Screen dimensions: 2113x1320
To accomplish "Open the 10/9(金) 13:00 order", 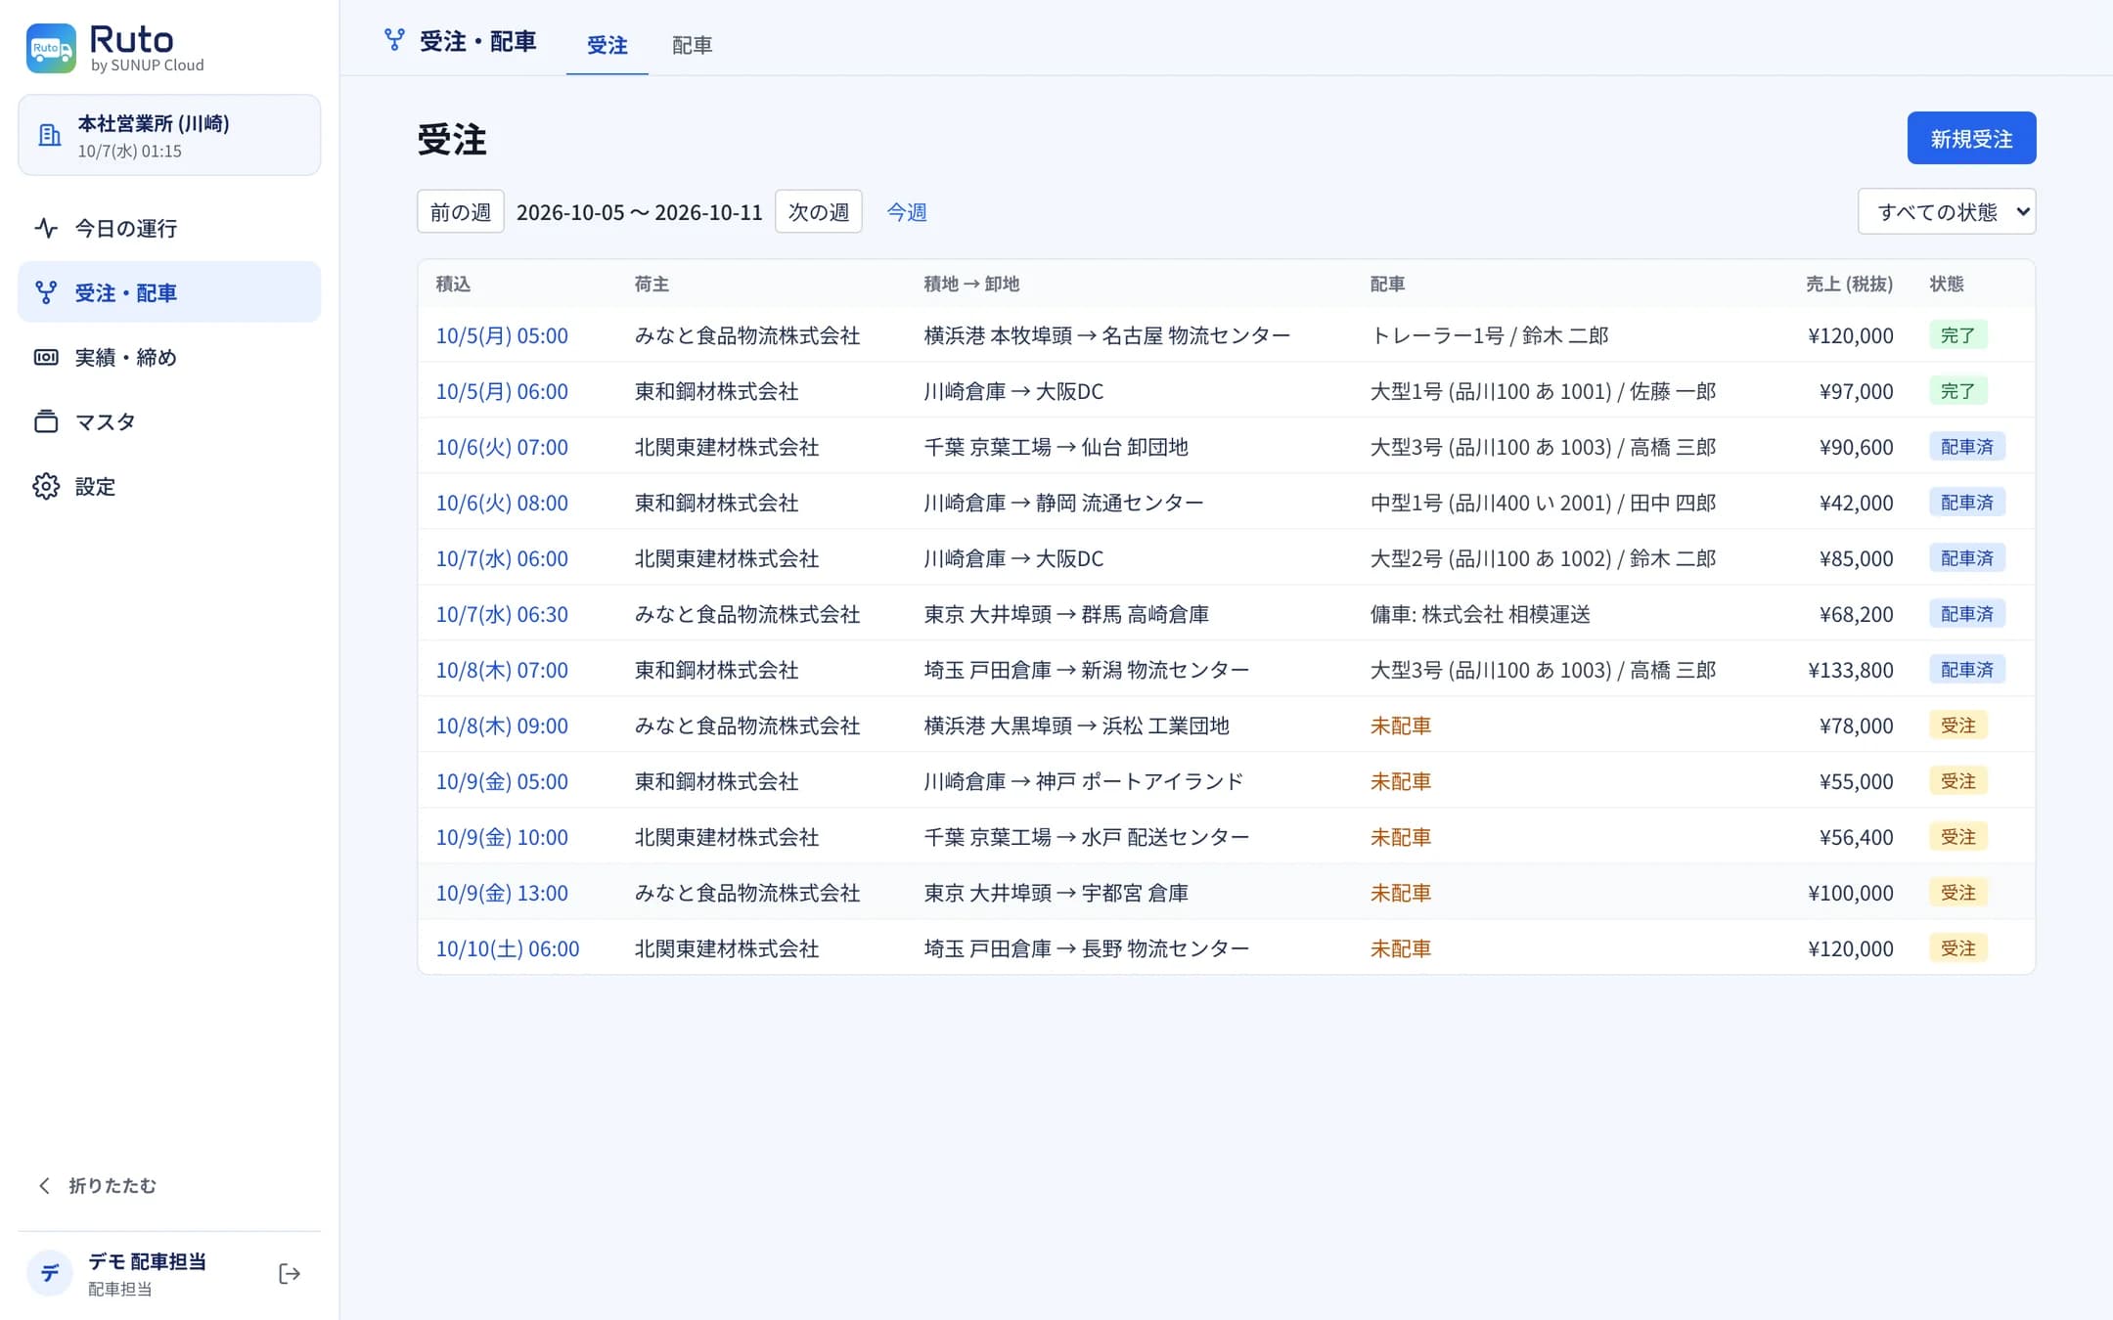I will click(502, 893).
